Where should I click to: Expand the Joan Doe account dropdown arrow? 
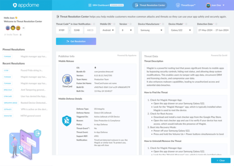(224, 5)
